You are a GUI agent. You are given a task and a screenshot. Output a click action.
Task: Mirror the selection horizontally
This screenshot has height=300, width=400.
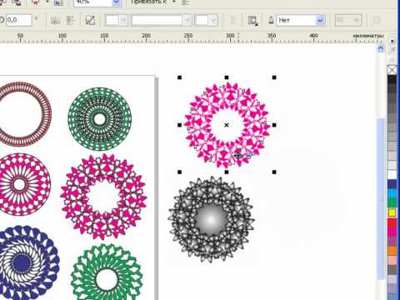tap(56, 21)
